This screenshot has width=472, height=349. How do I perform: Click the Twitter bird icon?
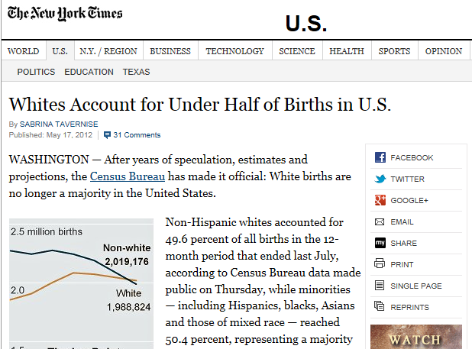point(380,179)
